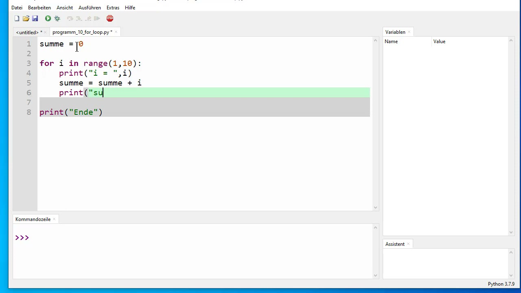The height and width of the screenshot is (293, 521).
Task: Close the Kommandozeile panel
Action: (54, 219)
